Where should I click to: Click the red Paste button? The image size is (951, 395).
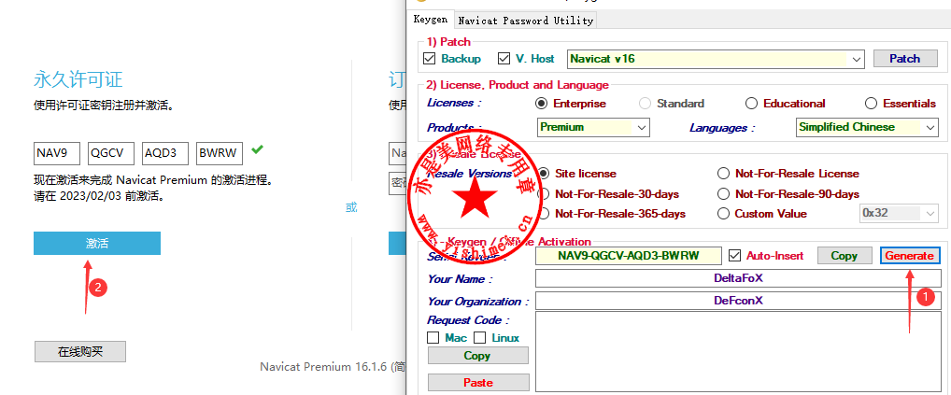[x=478, y=382]
